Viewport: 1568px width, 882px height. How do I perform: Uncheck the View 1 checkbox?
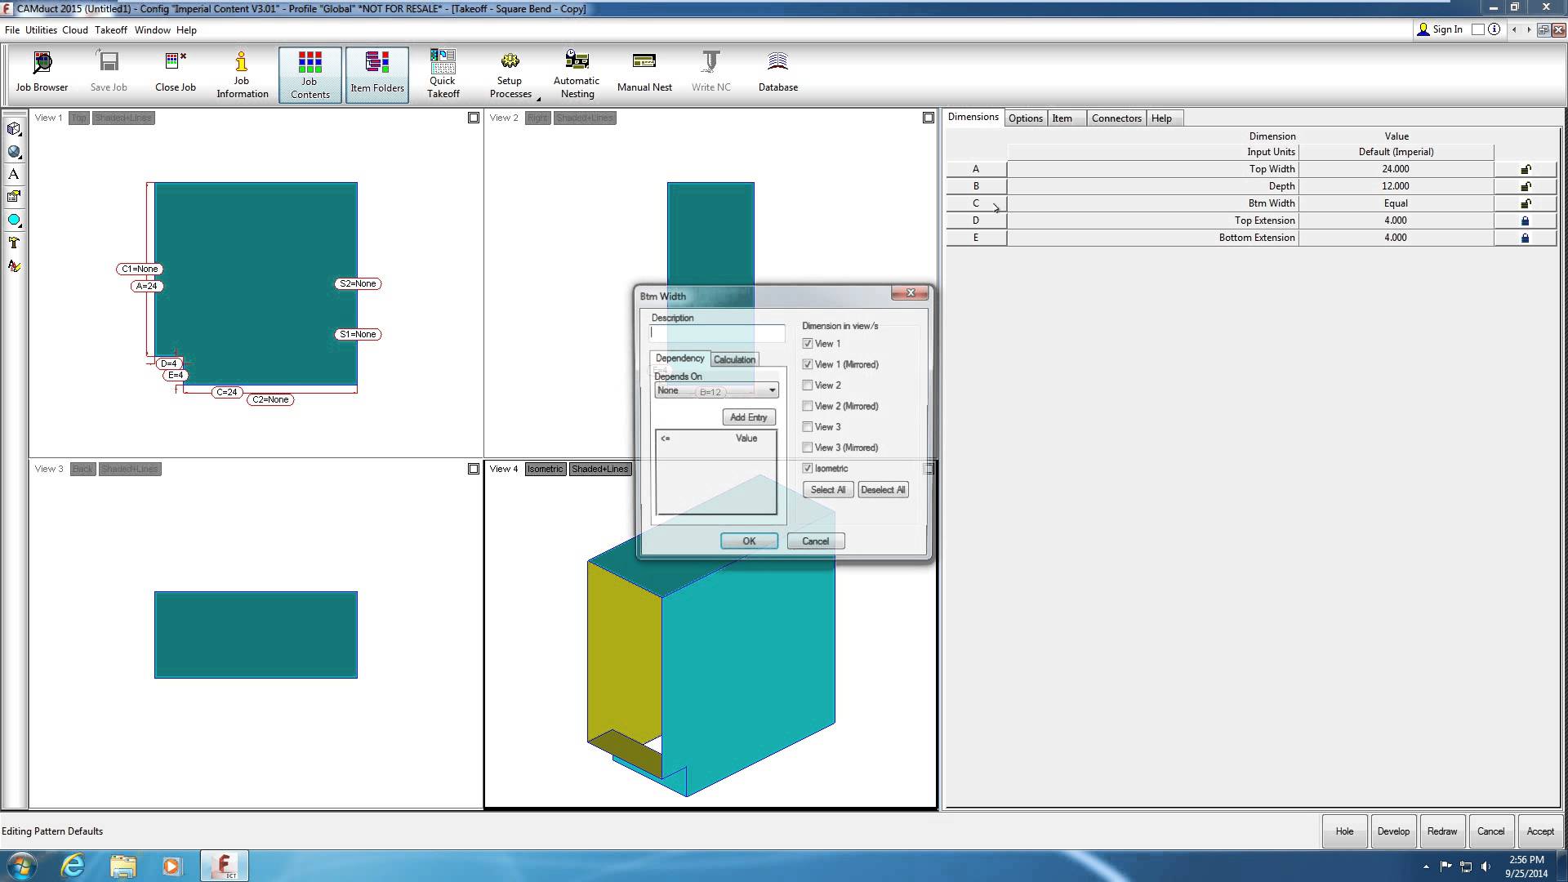pos(808,344)
